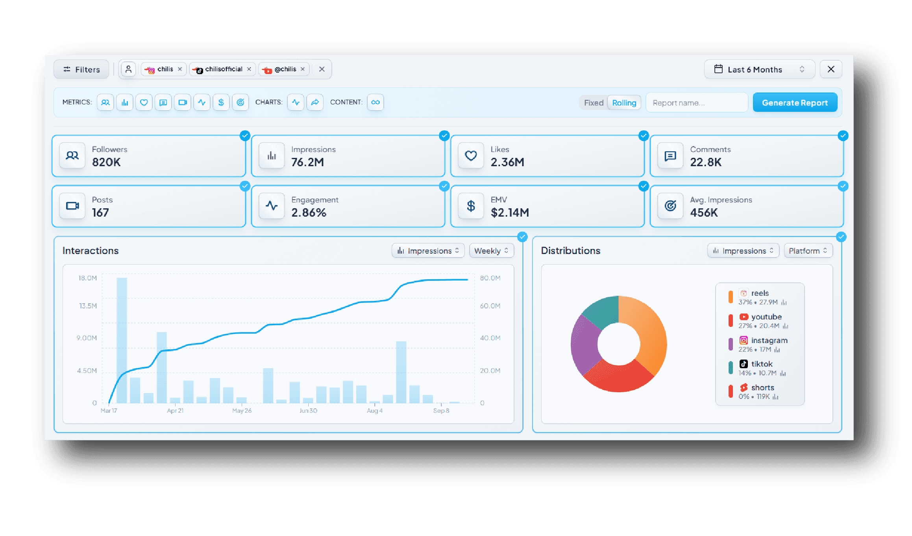Click the Posts video camera metric icon

(x=183, y=102)
